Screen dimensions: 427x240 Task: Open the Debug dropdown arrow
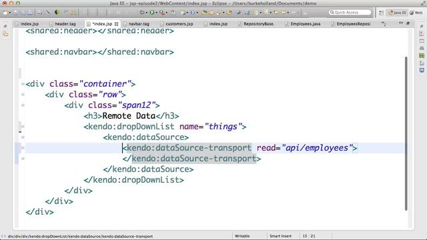pos(147,13)
